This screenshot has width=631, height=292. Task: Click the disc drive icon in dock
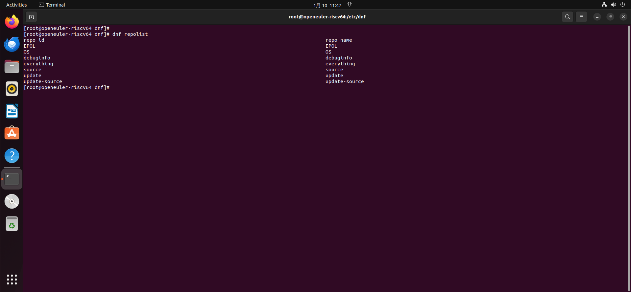click(x=12, y=201)
